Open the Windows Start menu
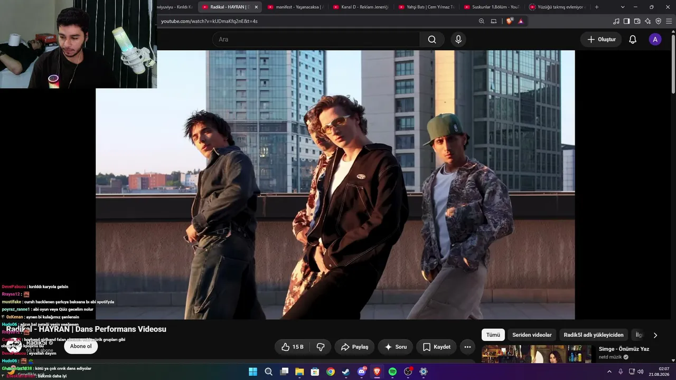The image size is (676, 380). click(x=253, y=372)
